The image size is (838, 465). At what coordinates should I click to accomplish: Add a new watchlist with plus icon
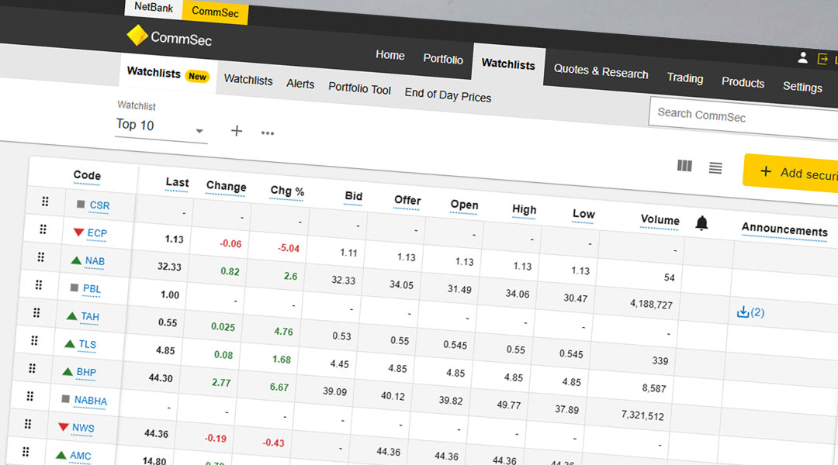pos(236,131)
